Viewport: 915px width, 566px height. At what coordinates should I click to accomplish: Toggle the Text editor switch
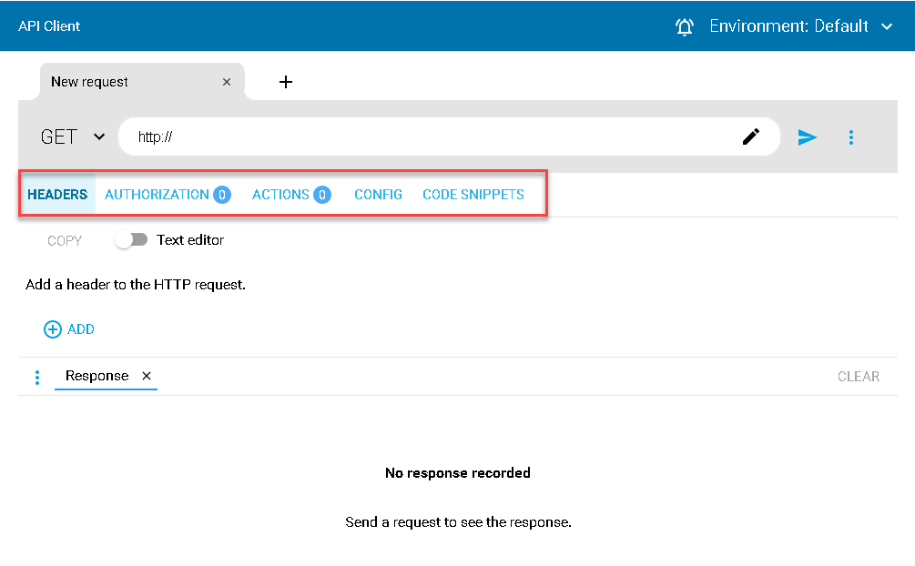pos(131,240)
